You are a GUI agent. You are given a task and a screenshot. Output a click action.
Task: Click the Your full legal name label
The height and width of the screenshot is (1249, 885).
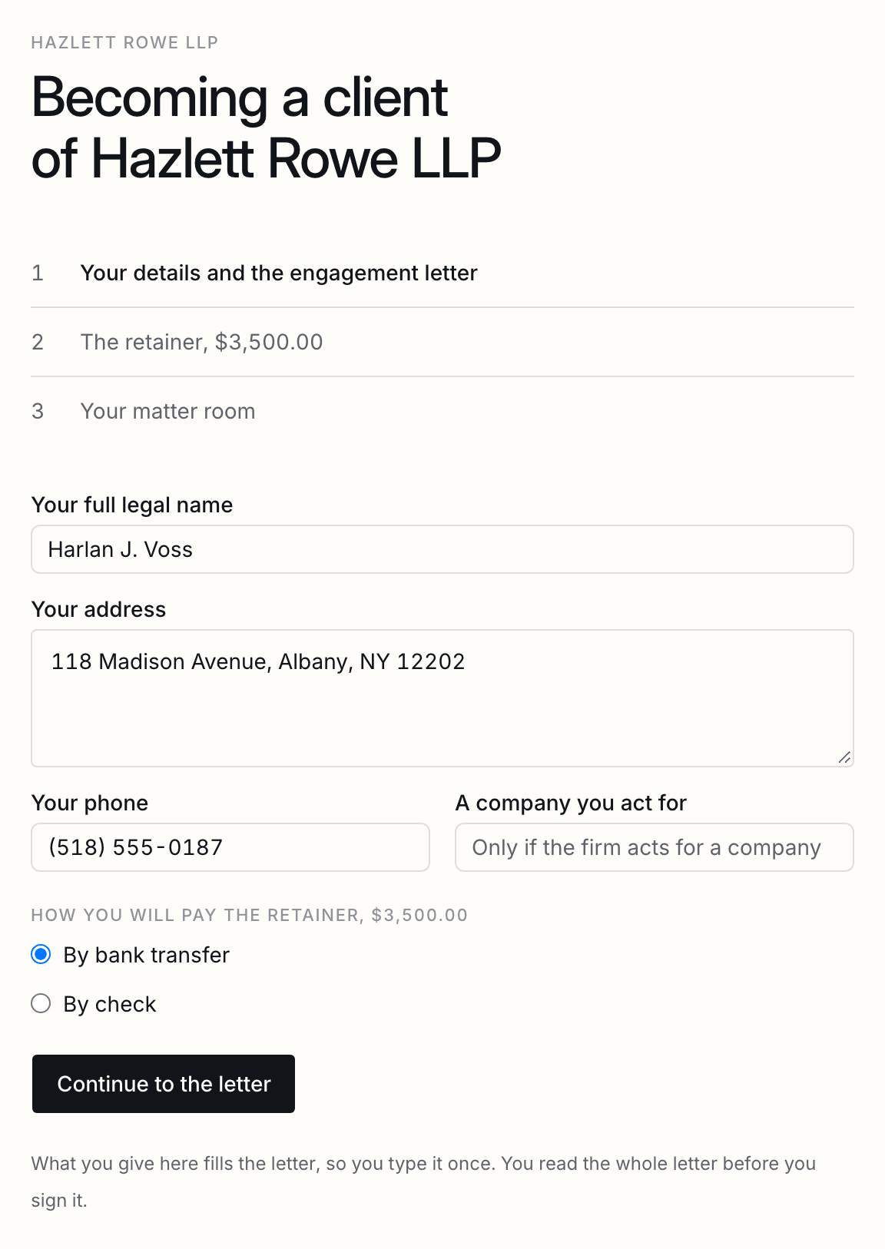coord(132,505)
